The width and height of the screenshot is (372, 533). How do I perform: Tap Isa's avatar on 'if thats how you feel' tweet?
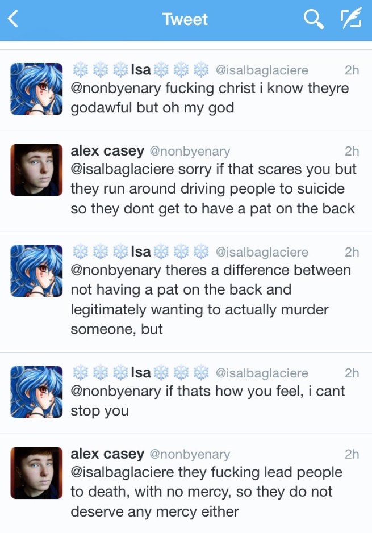(36, 392)
